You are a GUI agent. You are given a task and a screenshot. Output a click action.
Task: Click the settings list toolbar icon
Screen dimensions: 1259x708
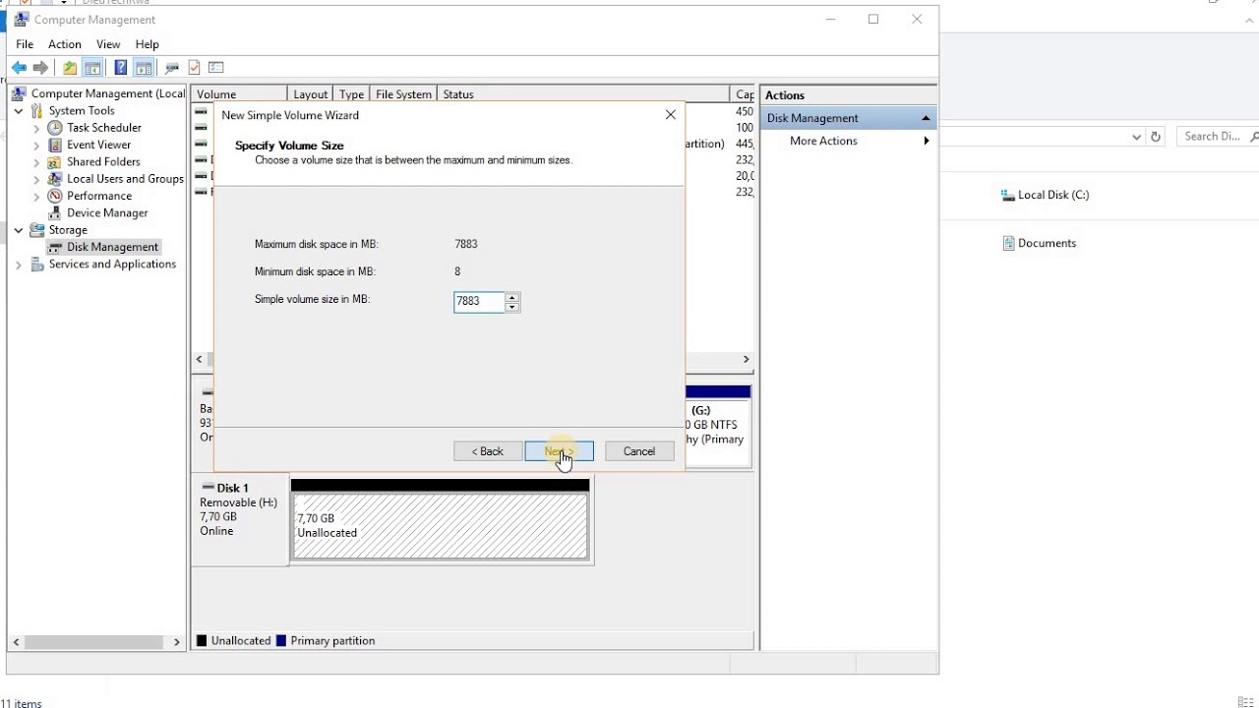click(216, 68)
